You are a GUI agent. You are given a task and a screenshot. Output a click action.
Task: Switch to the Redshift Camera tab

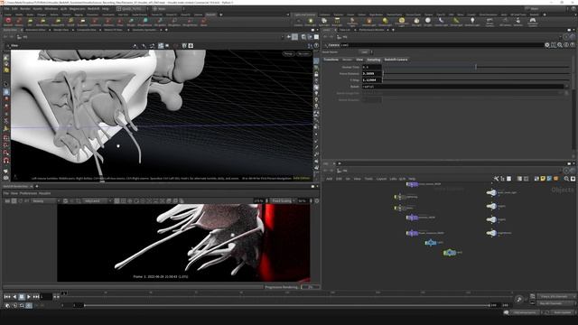396,60
